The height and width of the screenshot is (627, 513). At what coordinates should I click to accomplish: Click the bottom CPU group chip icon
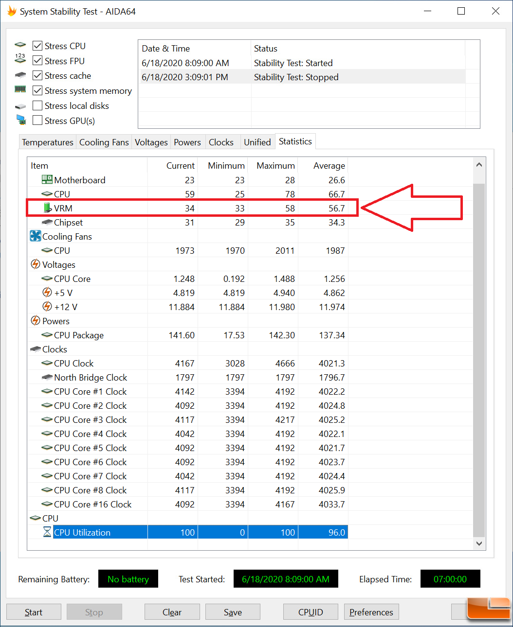click(36, 518)
